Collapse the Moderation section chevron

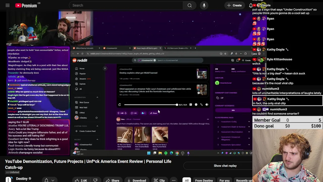pyautogui.click(x=97, y=97)
